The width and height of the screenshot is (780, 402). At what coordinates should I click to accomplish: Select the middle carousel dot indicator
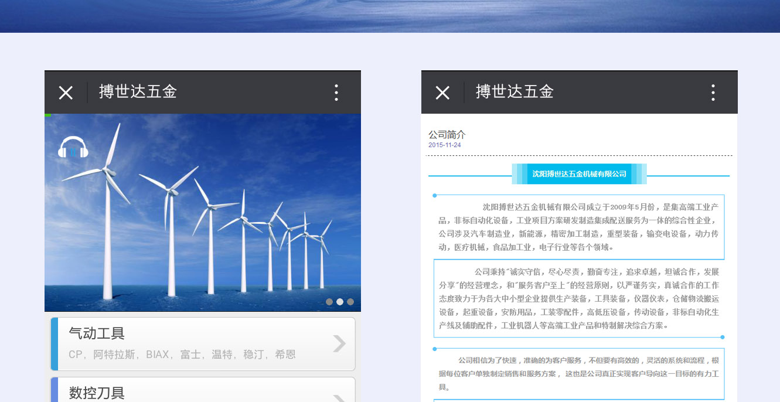(x=340, y=302)
